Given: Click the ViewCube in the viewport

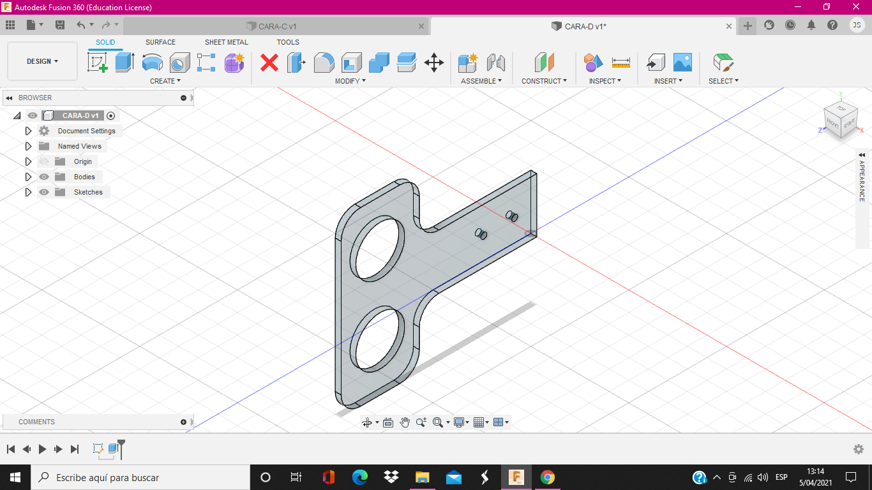Looking at the screenshot, I should click(841, 119).
